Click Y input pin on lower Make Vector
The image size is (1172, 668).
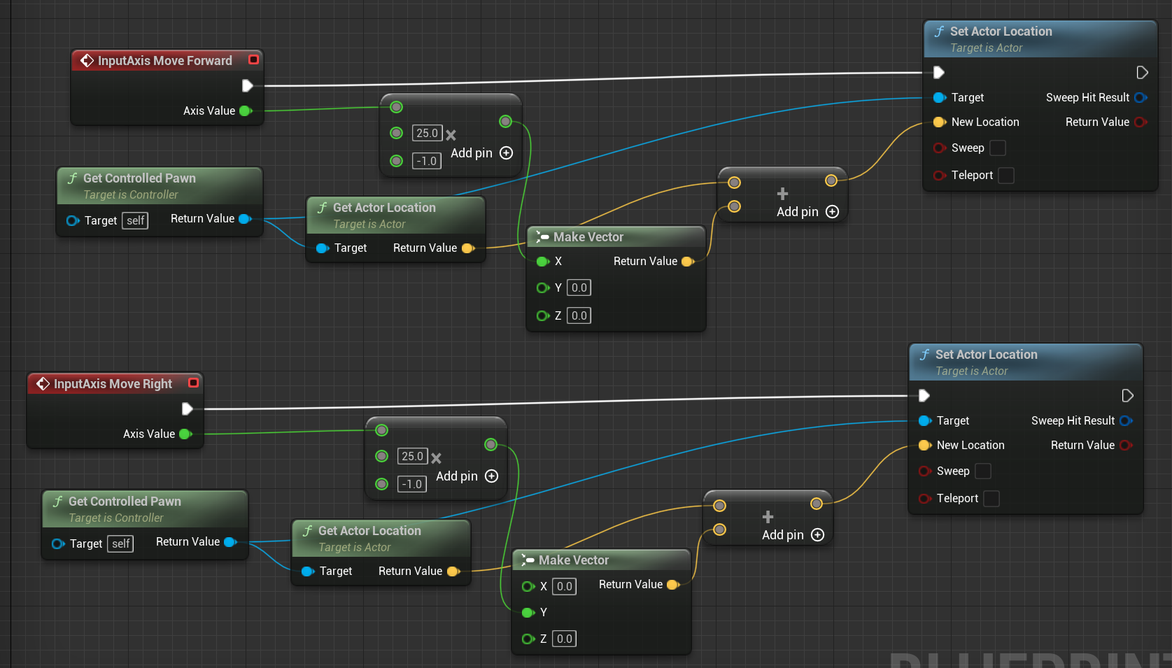[528, 613]
